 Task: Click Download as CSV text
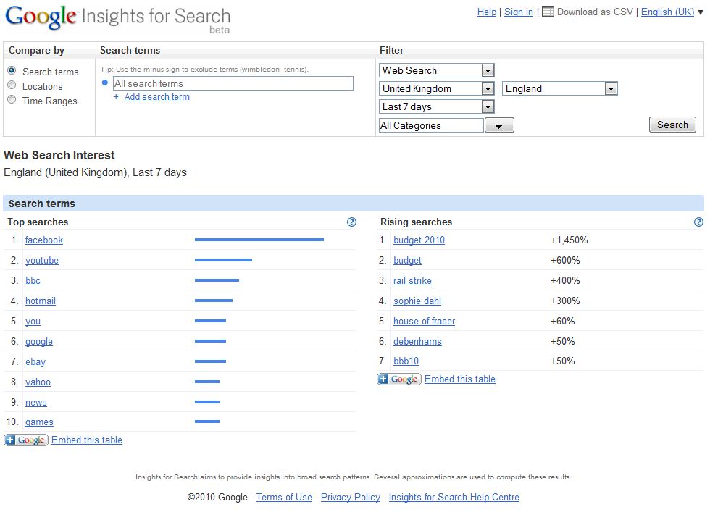(595, 12)
